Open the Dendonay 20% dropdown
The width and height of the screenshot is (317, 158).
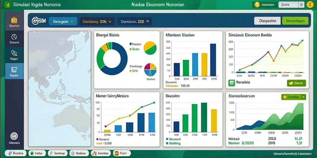click(x=97, y=21)
